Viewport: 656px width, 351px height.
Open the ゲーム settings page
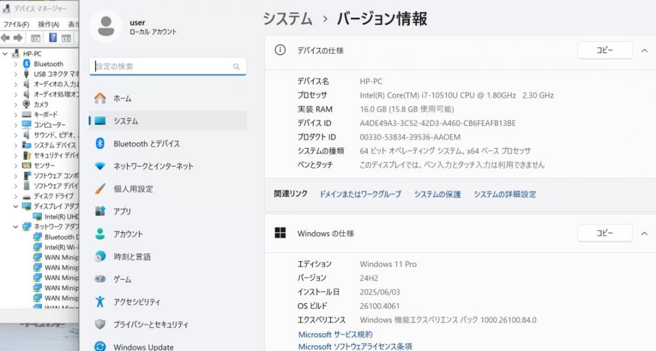(167, 279)
